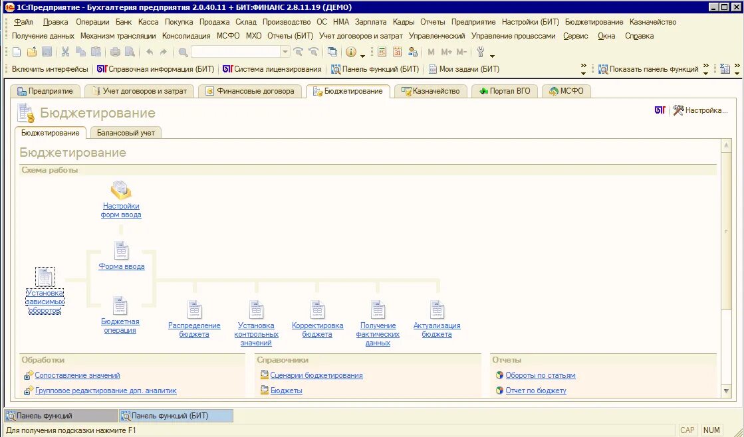
Task: Open Установка контрольных значений link
Action: [256, 334]
